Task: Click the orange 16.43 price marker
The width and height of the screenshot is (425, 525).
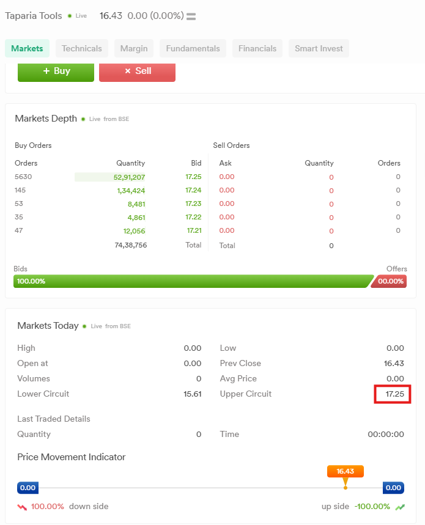Action: pyautogui.click(x=346, y=471)
